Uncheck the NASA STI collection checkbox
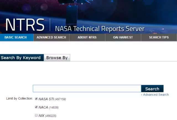 pyautogui.click(x=36, y=99)
